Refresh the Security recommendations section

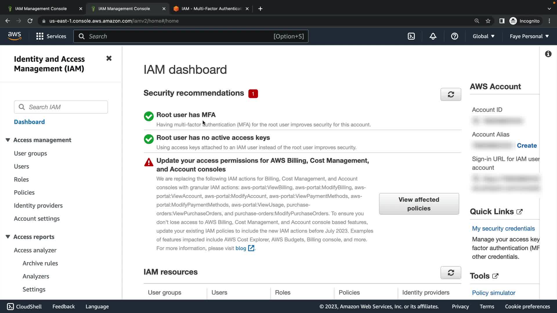(x=451, y=94)
